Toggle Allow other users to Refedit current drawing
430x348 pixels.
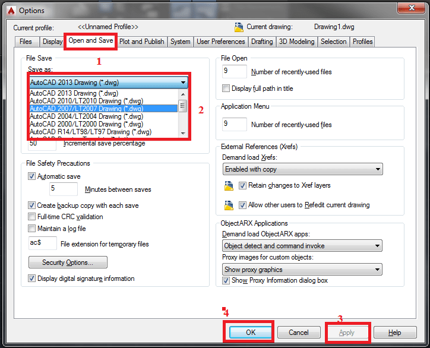(x=242, y=205)
